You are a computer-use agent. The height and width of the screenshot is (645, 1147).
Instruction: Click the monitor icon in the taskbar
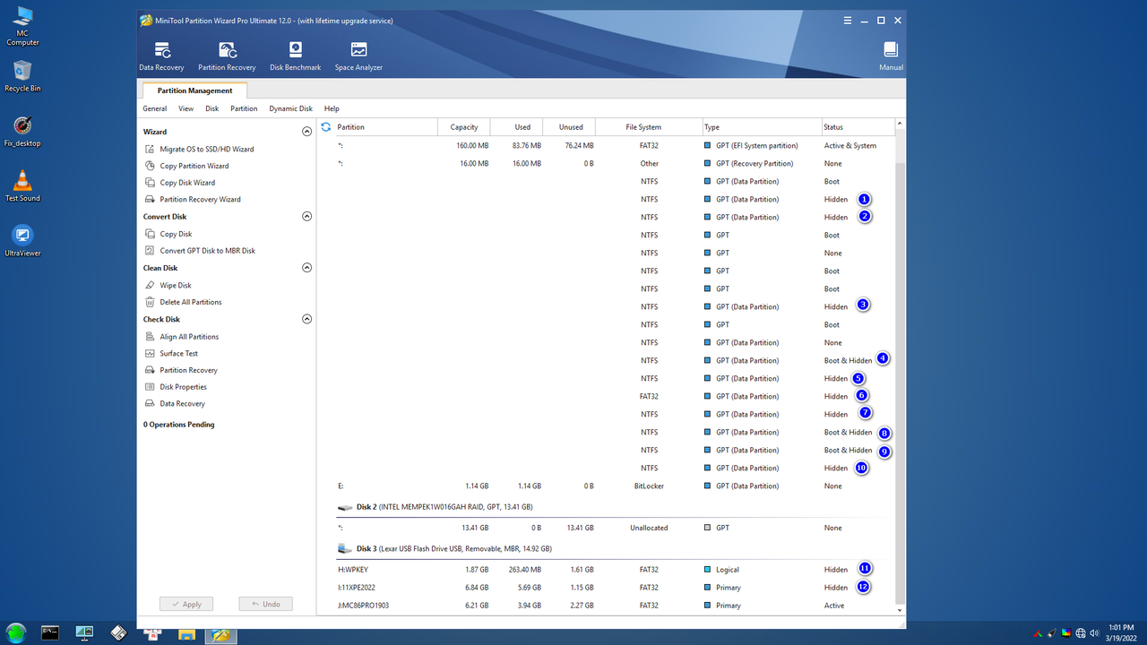click(84, 633)
